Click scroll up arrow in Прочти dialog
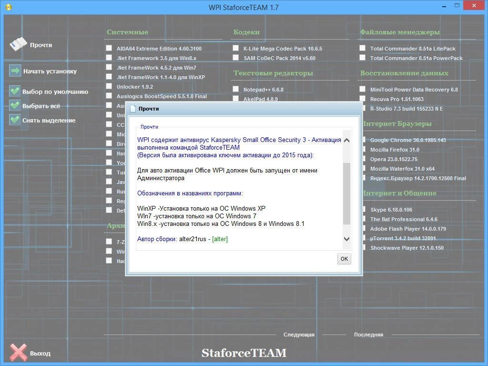This screenshot has height=366, width=488. pos(346,140)
